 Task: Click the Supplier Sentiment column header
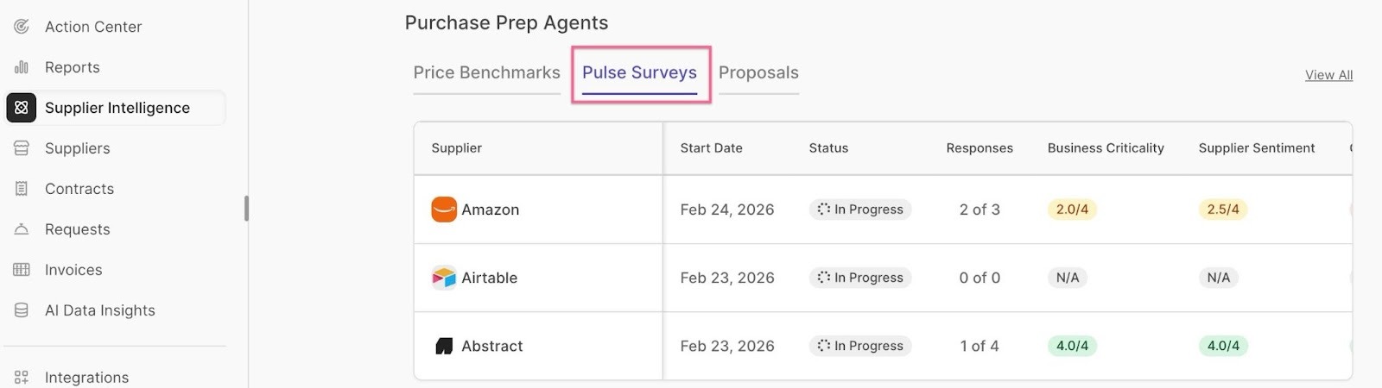(1256, 148)
